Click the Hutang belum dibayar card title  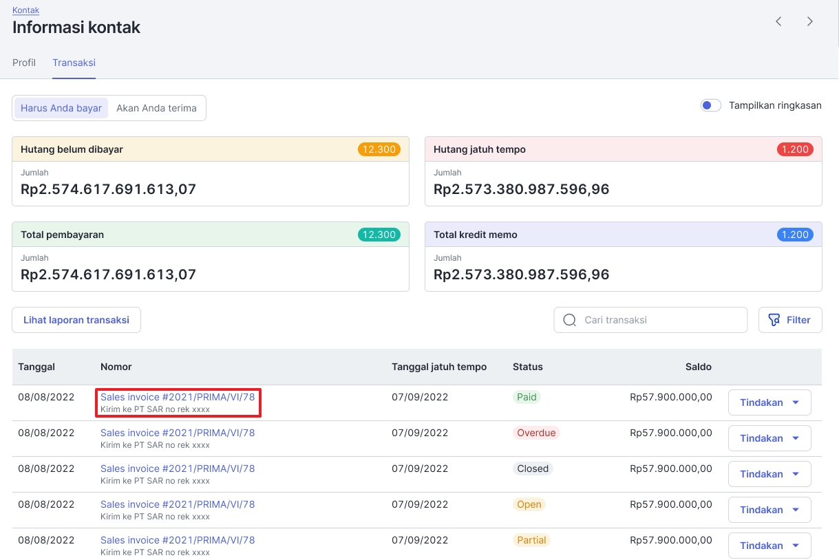coord(72,149)
